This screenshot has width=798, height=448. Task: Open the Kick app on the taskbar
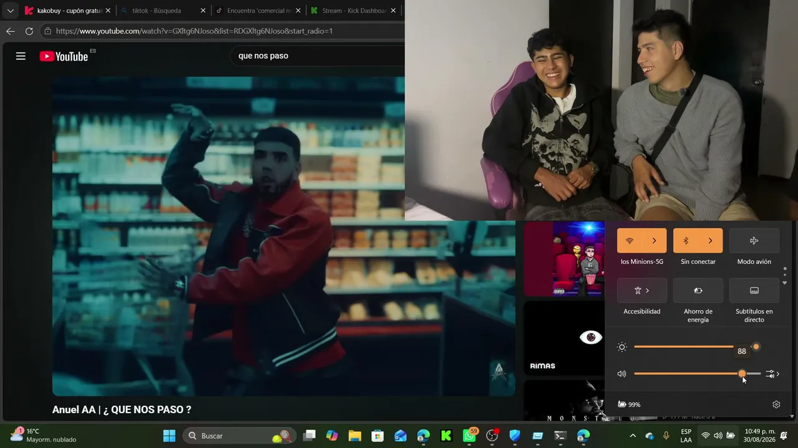(x=446, y=436)
